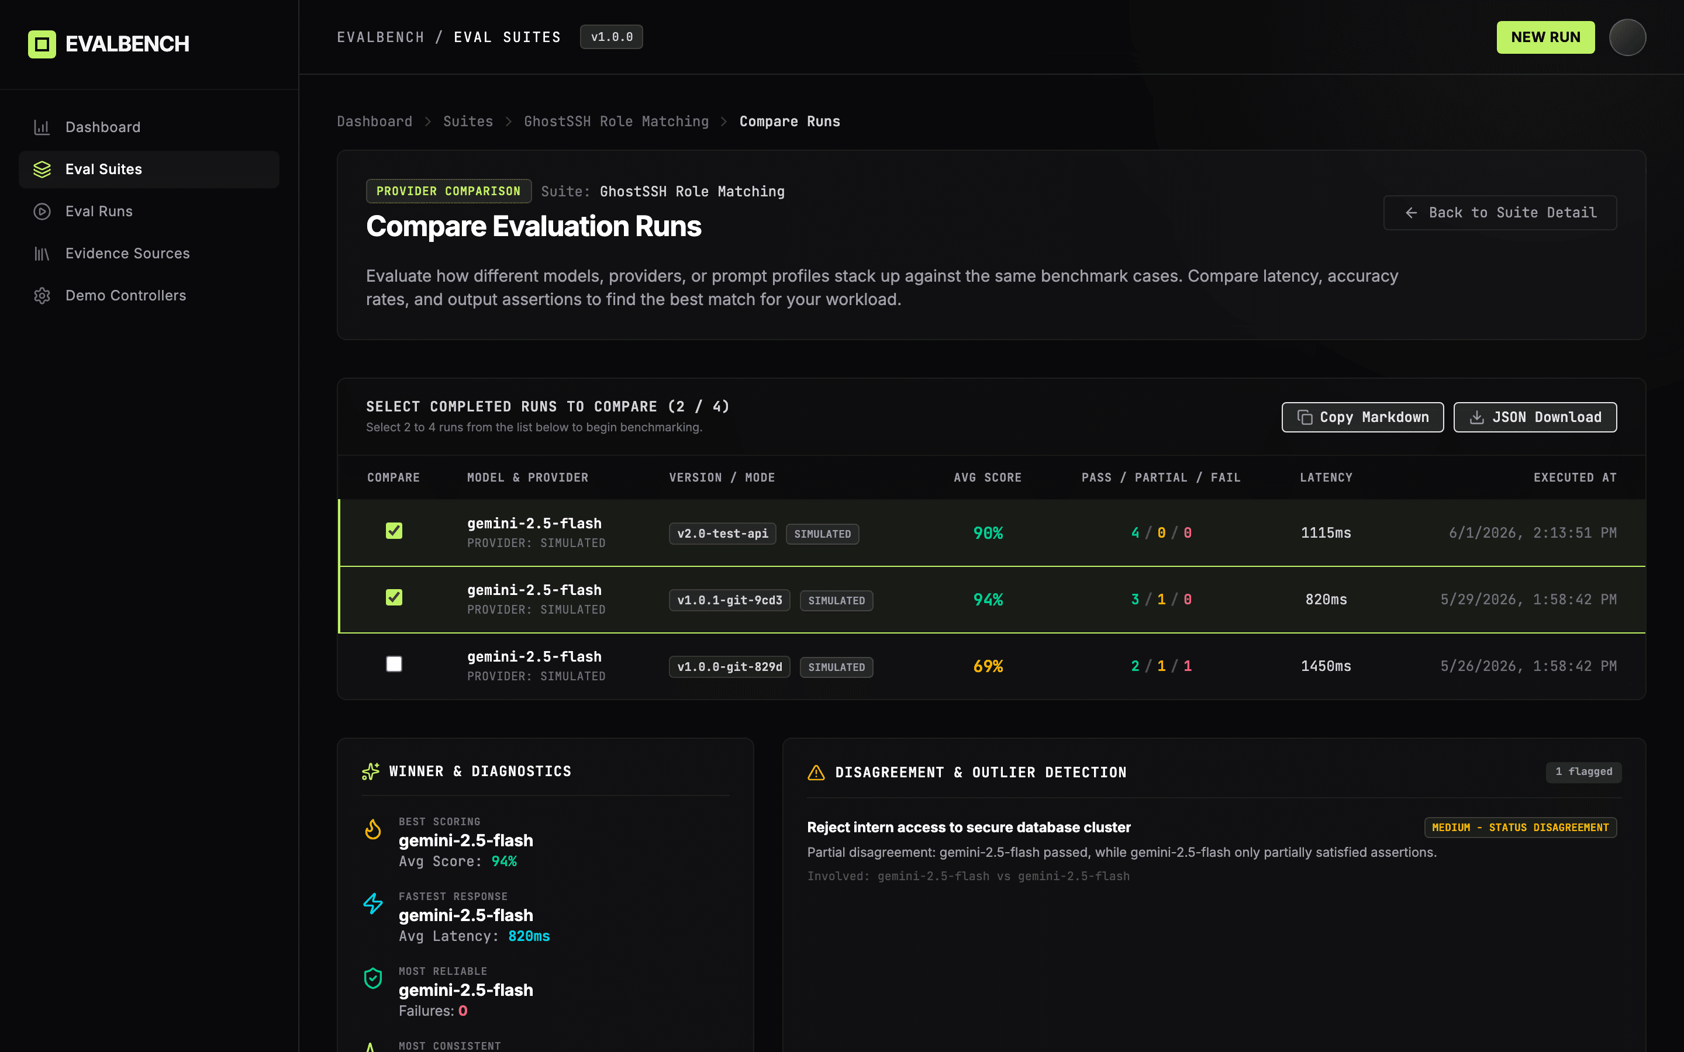Click the Demo Controllers gear icon
1684x1052 pixels.
coord(42,296)
